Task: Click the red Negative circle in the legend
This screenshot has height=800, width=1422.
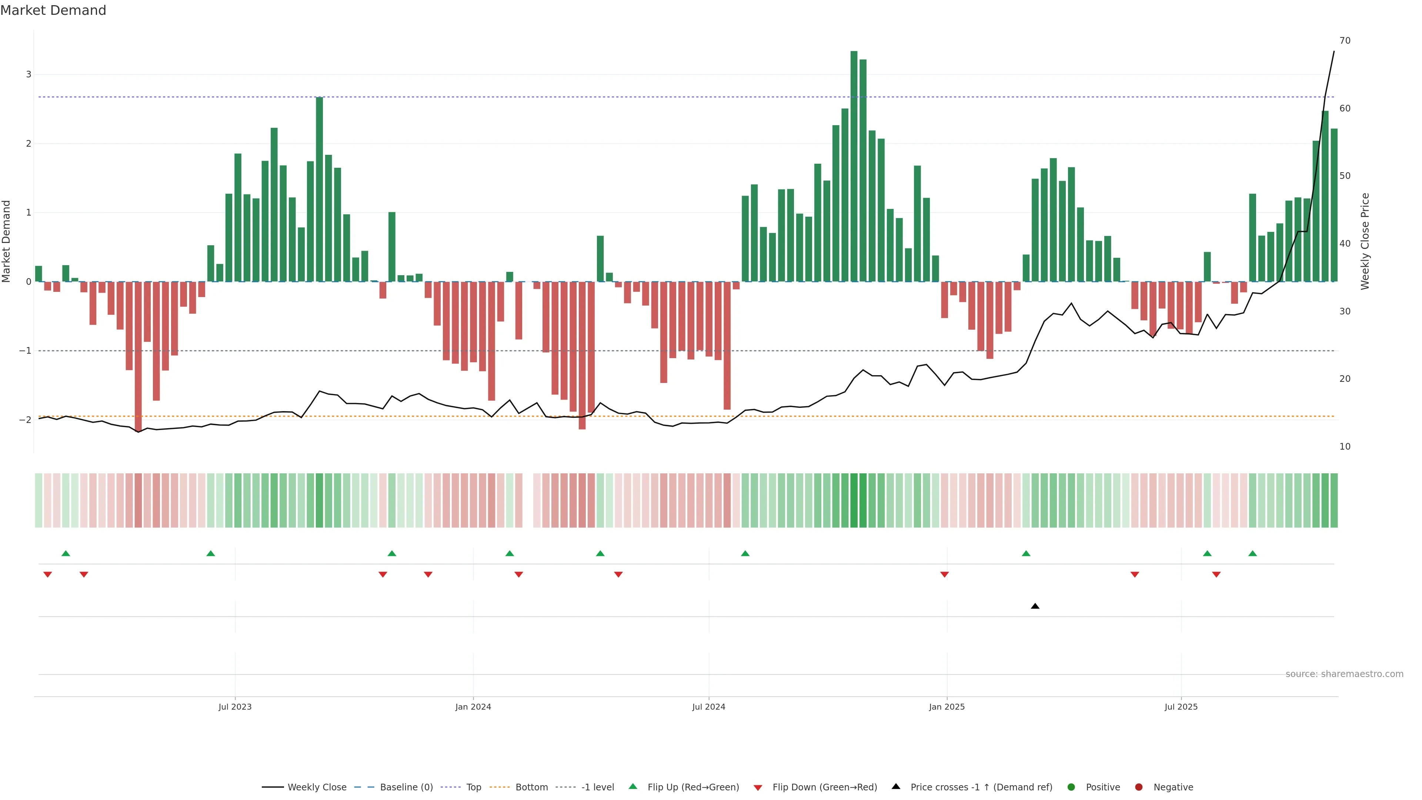Action: [x=1139, y=787]
